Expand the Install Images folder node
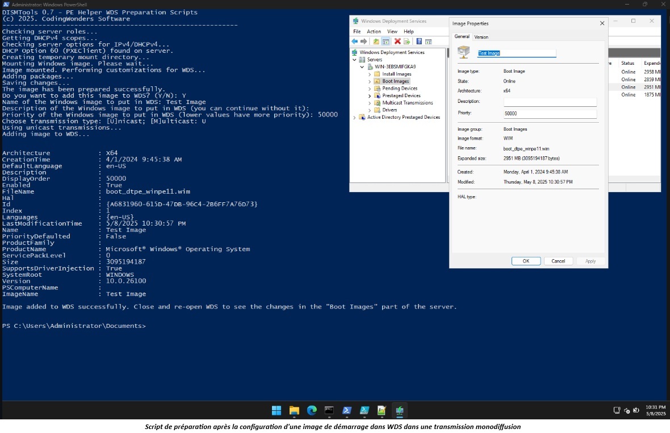The height and width of the screenshot is (433, 670). (370, 74)
